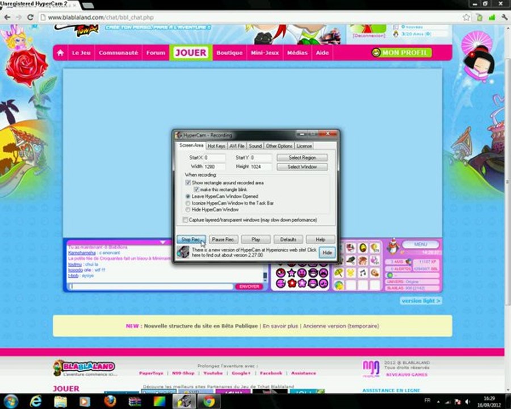The height and width of the screenshot is (409, 511).
Task: Click the HyperCam Play button
Action: [x=256, y=239]
